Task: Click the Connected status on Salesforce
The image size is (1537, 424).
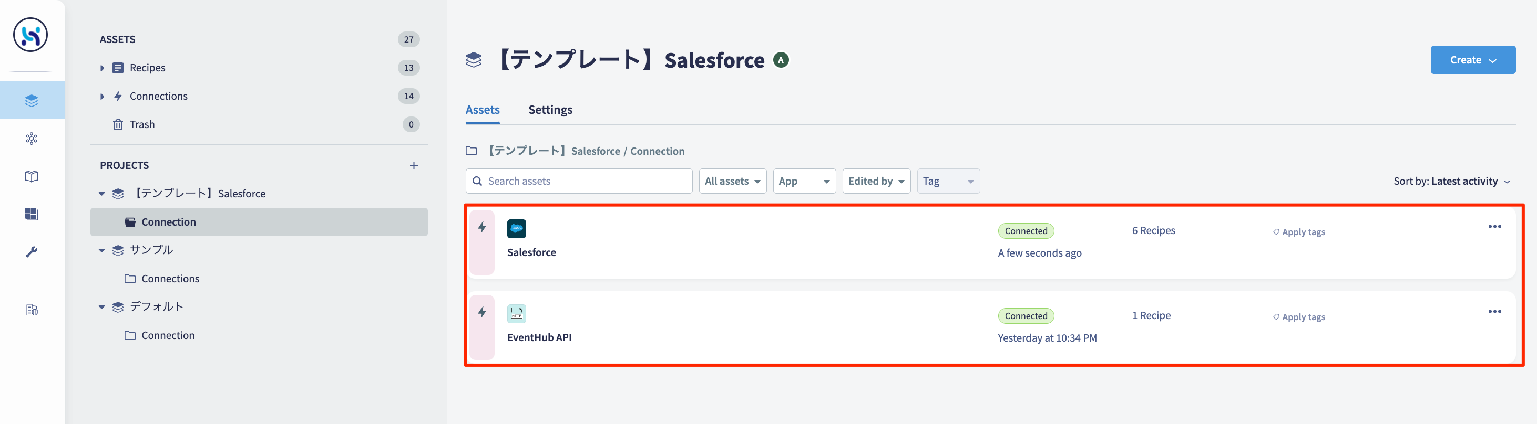Action: coord(1026,231)
